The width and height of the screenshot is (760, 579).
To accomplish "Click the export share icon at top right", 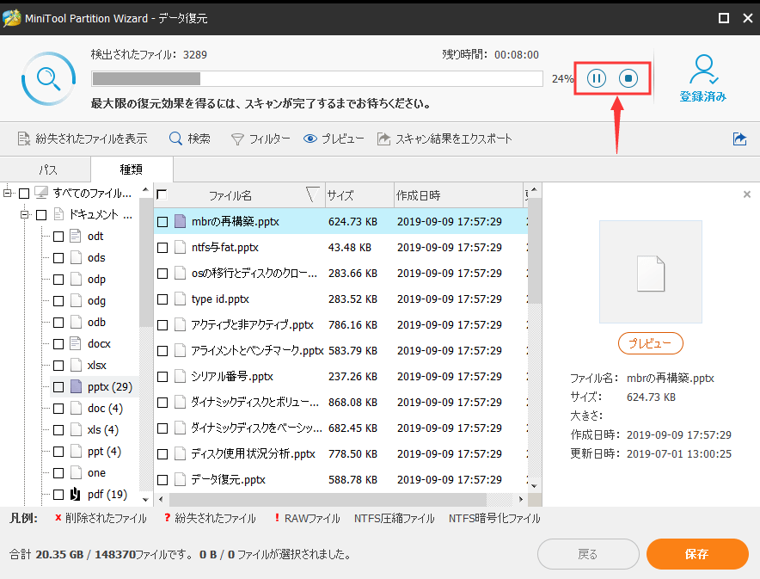I will tap(739, 138).
